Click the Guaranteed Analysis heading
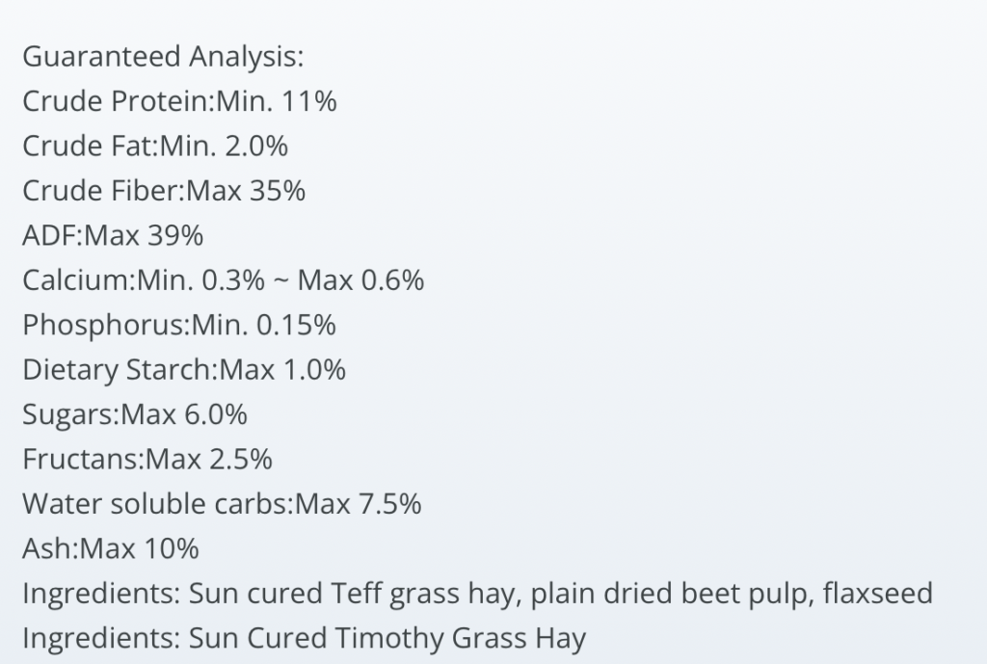 (x=163, y=57)
